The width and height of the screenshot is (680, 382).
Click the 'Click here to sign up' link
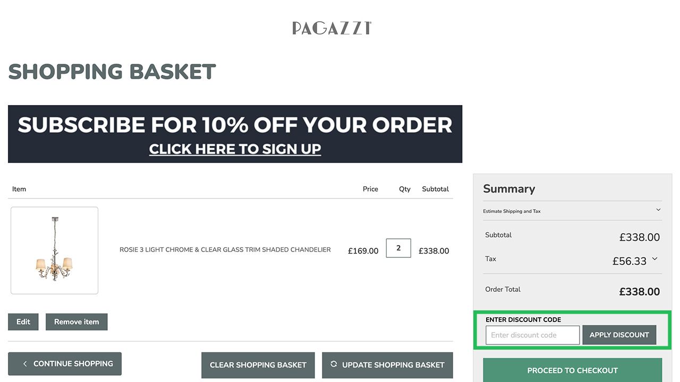(235, 149)
